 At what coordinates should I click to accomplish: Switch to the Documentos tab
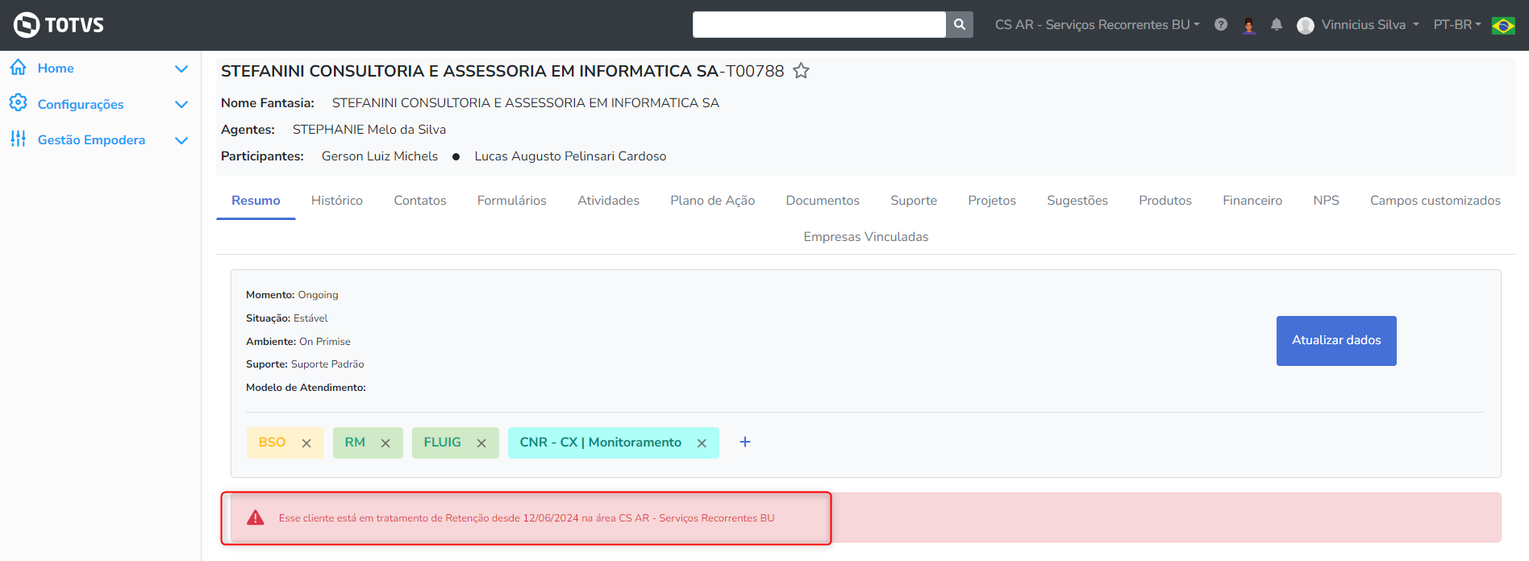coord(823,201)
